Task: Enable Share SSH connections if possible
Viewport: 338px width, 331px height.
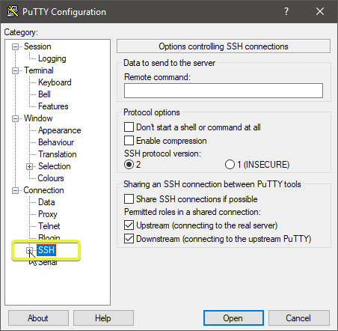Action: point(129,199)
